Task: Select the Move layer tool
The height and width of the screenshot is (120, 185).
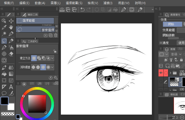Action: click(11, 21)
